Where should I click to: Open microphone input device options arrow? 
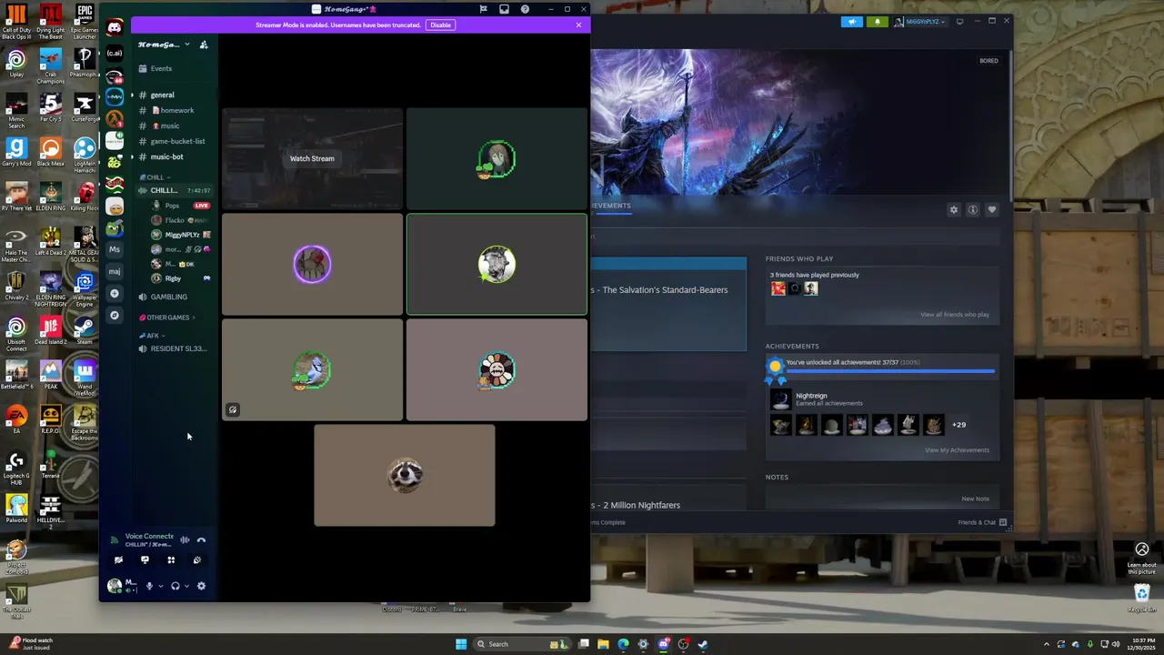160,586
